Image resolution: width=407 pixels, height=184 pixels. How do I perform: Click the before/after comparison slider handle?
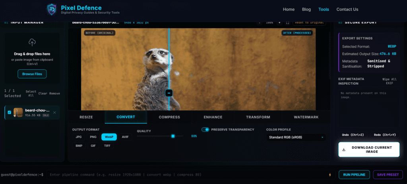click(x=169, y=92)
